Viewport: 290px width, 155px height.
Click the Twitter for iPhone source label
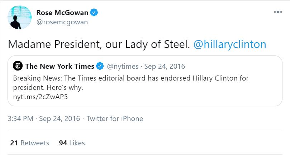coord(115,119)
